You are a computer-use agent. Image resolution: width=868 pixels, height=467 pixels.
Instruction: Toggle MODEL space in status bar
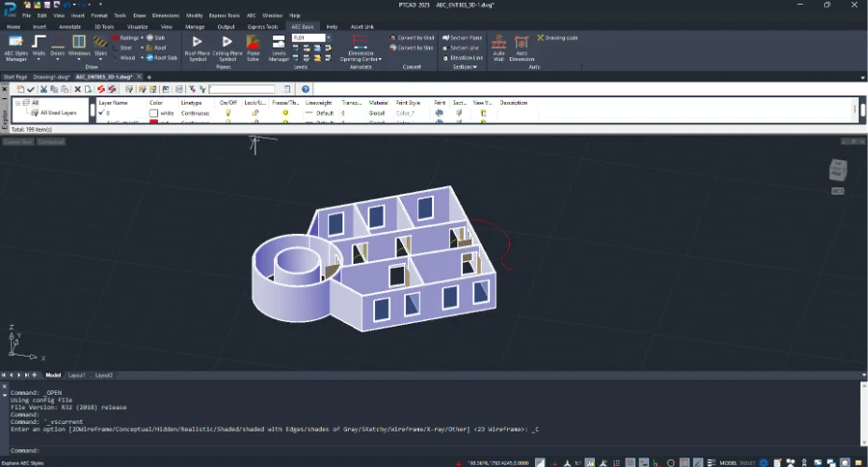click(728, 463)
